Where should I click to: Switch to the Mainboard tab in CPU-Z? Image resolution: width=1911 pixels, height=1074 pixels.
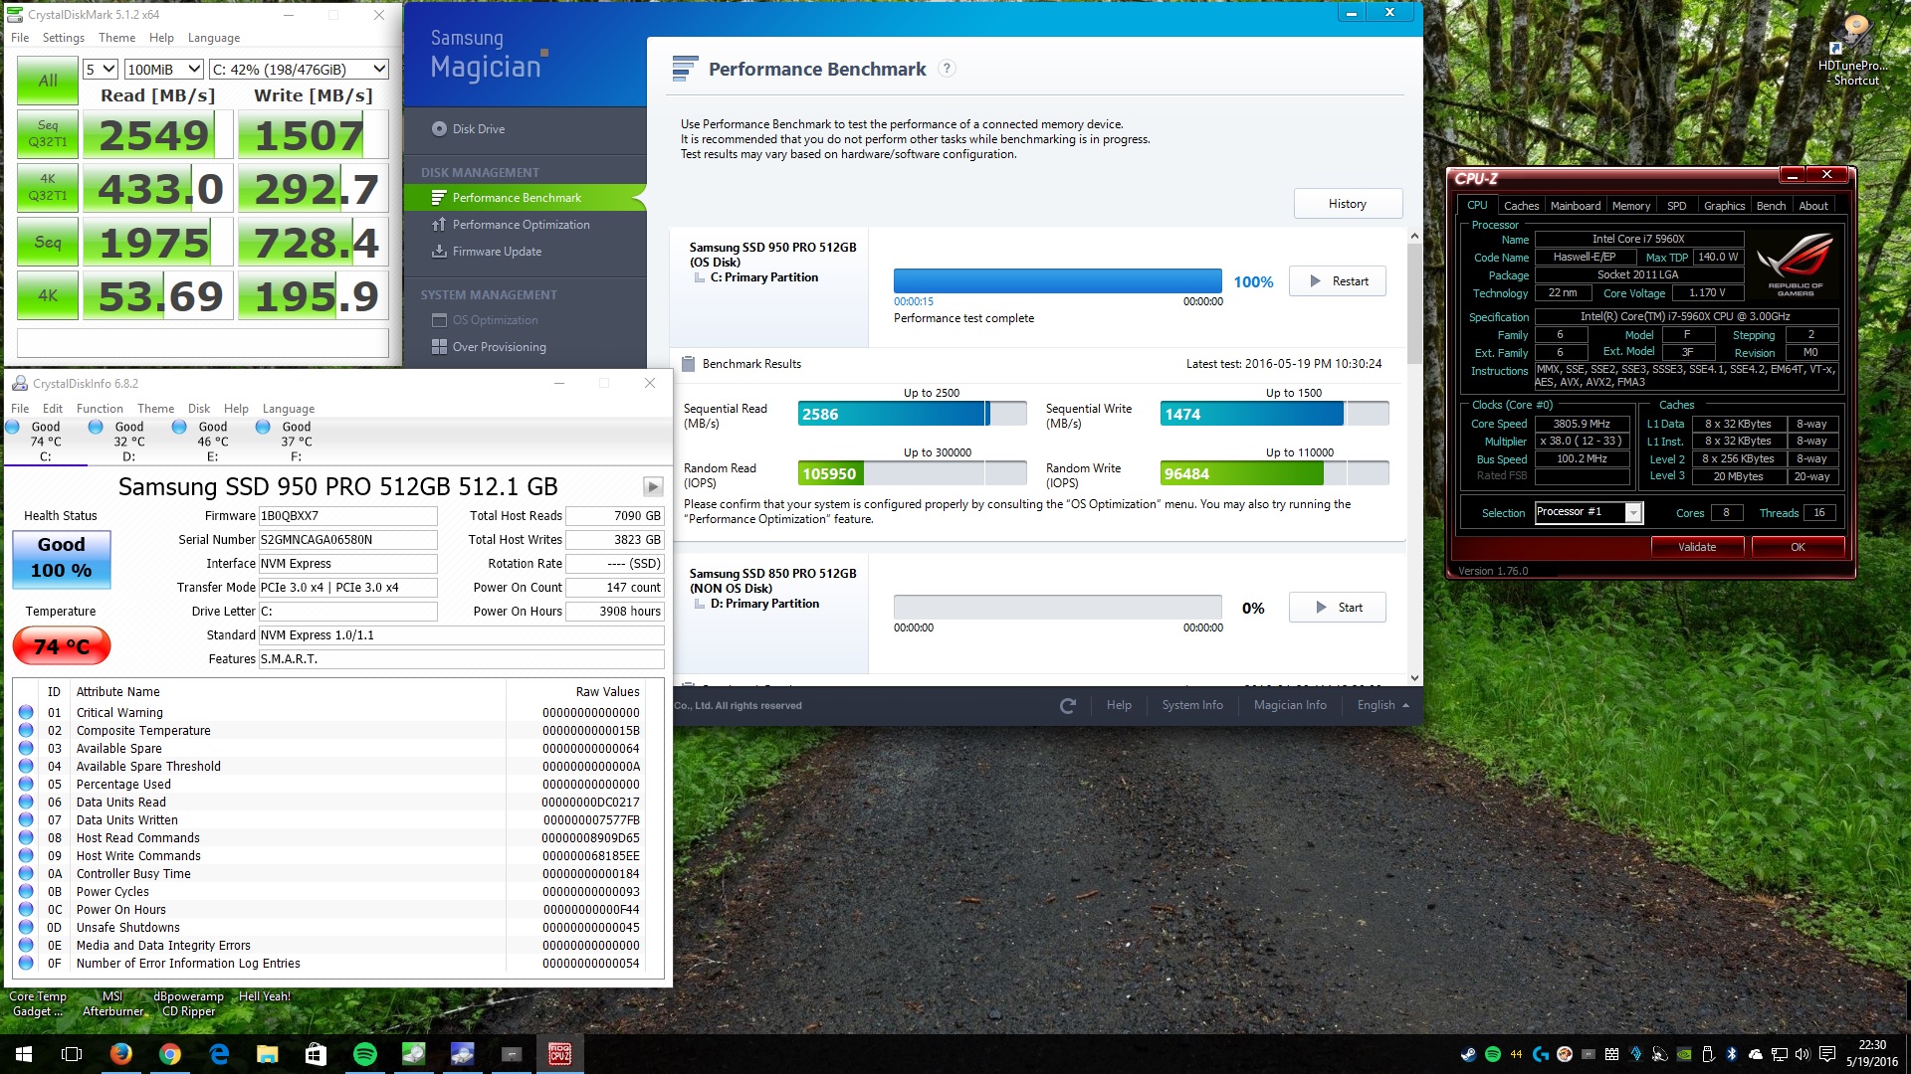[1576, 206]
